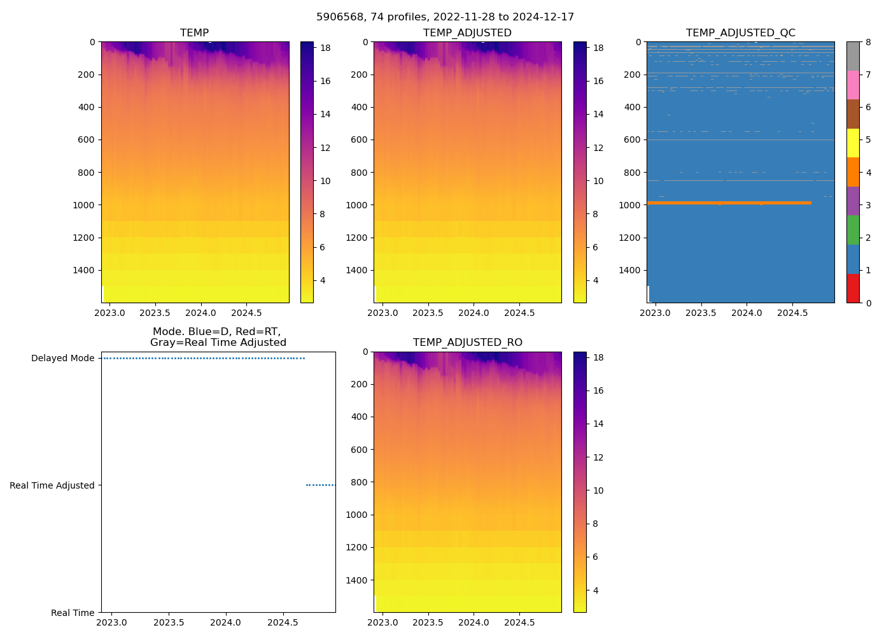Pick the brown segment in the QC colorbar
Screen dimensions: 891x637
(x=853, y=114)
